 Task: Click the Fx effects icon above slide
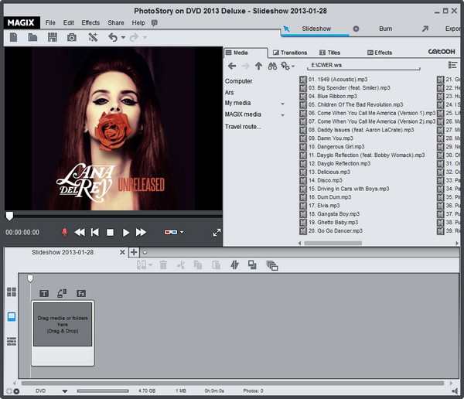[81, 293]
